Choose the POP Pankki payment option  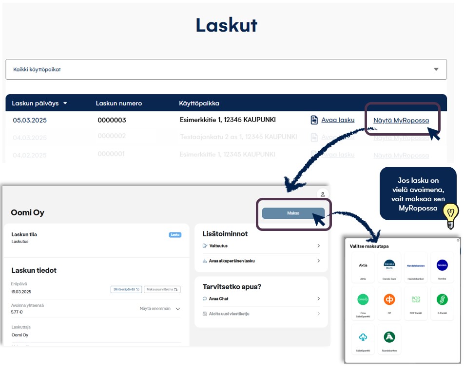pyautogui.click(x=416, y=299)
